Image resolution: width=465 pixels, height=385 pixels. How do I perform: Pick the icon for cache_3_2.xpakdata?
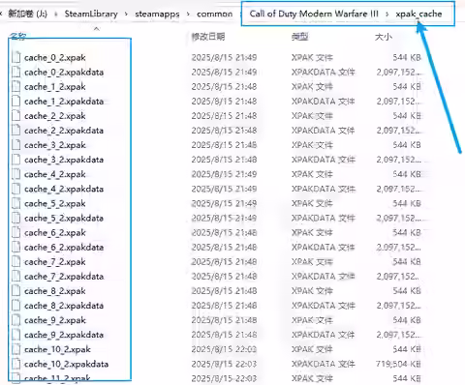[15, 160]
